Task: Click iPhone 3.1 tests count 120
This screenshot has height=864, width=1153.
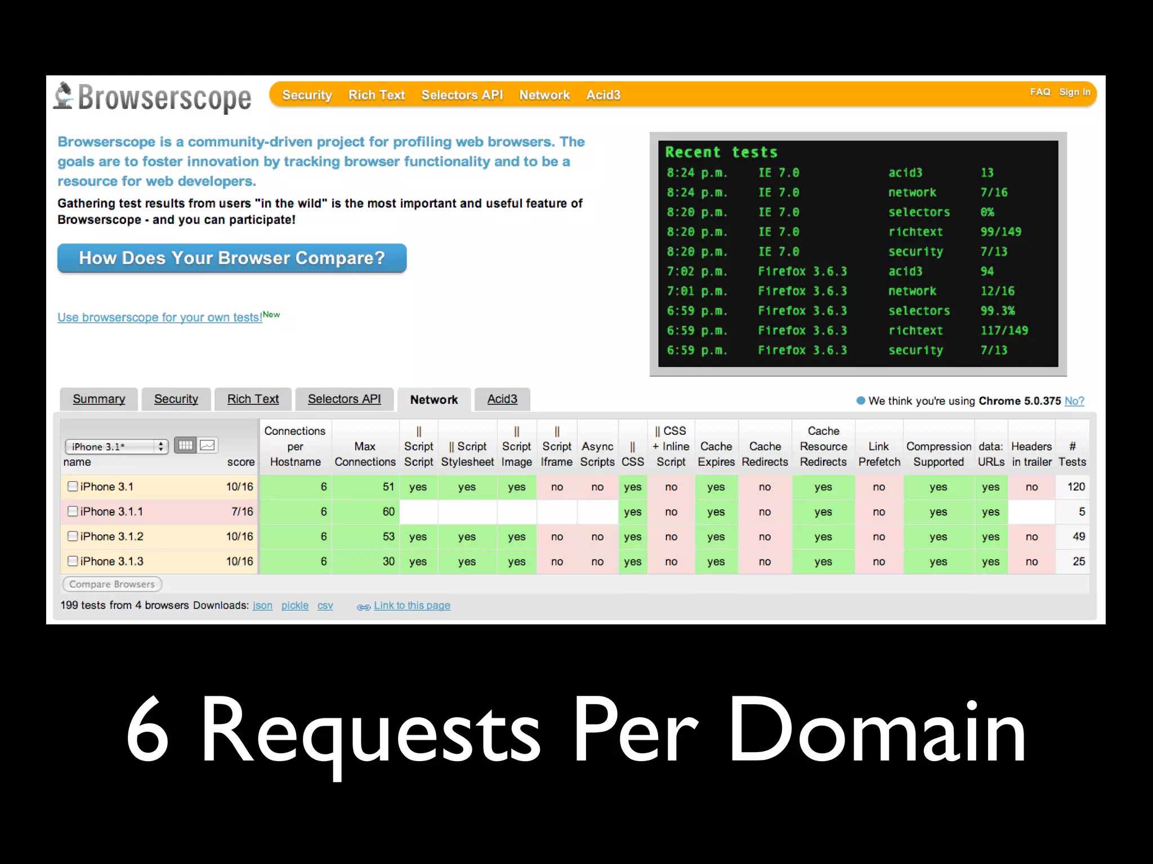Action: tap(1076, 487)
